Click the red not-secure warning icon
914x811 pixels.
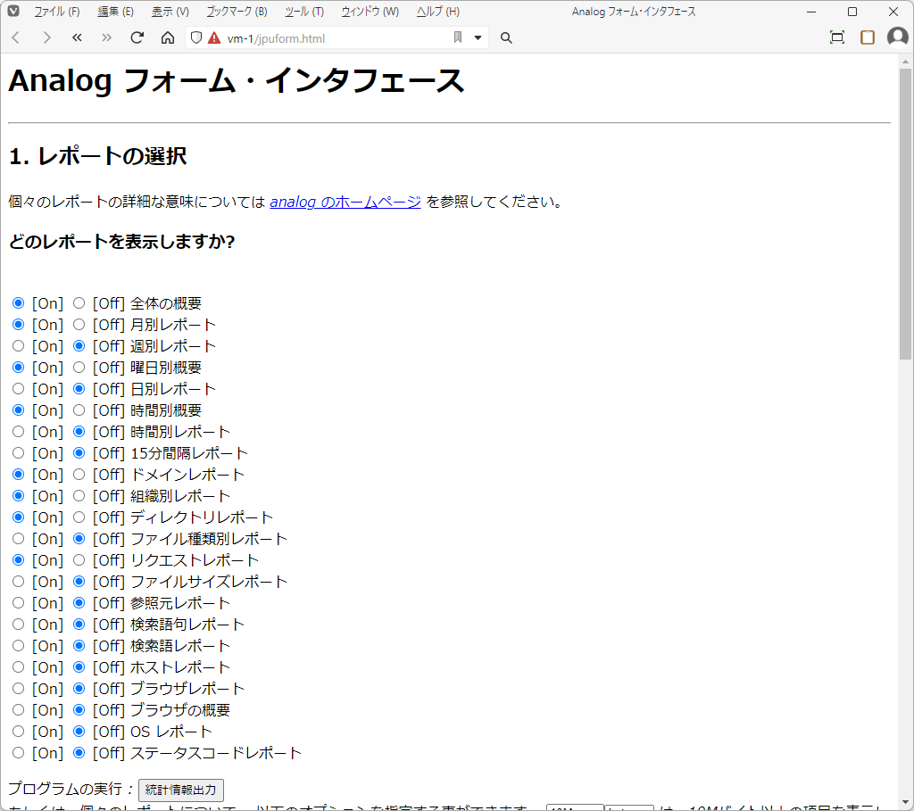click(x=214, y=37)
